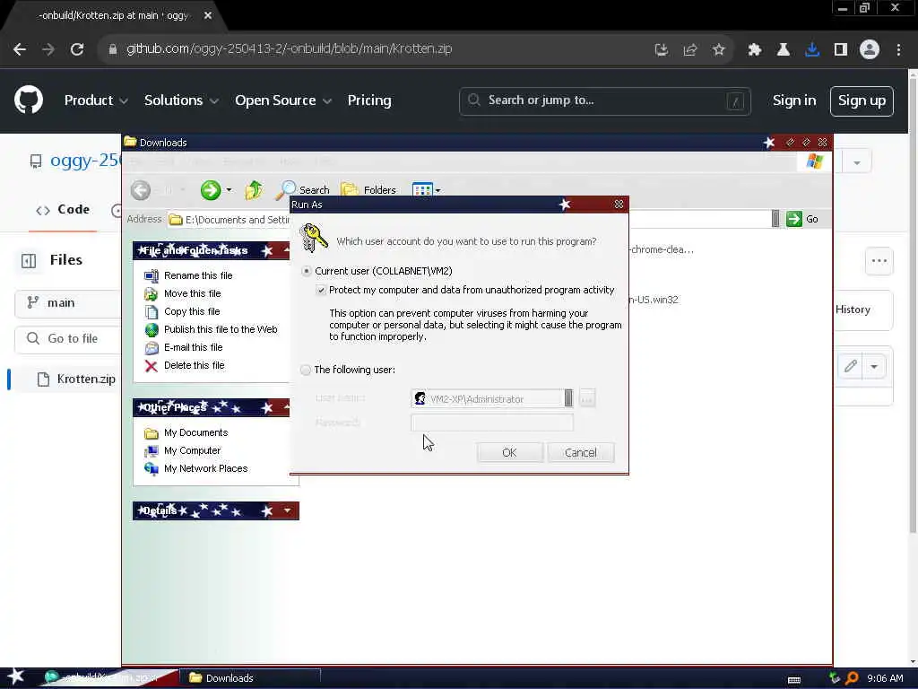Collapse File and Folder Tasks panel
Viewport: 918px width, 689px height.
(286, 251)
